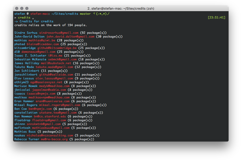
Task: Click the name 'Rebecca Turner'
Action: [x=27, y=139]
